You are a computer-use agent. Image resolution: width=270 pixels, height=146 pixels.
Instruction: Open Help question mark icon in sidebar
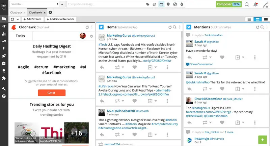pos(4,96)
